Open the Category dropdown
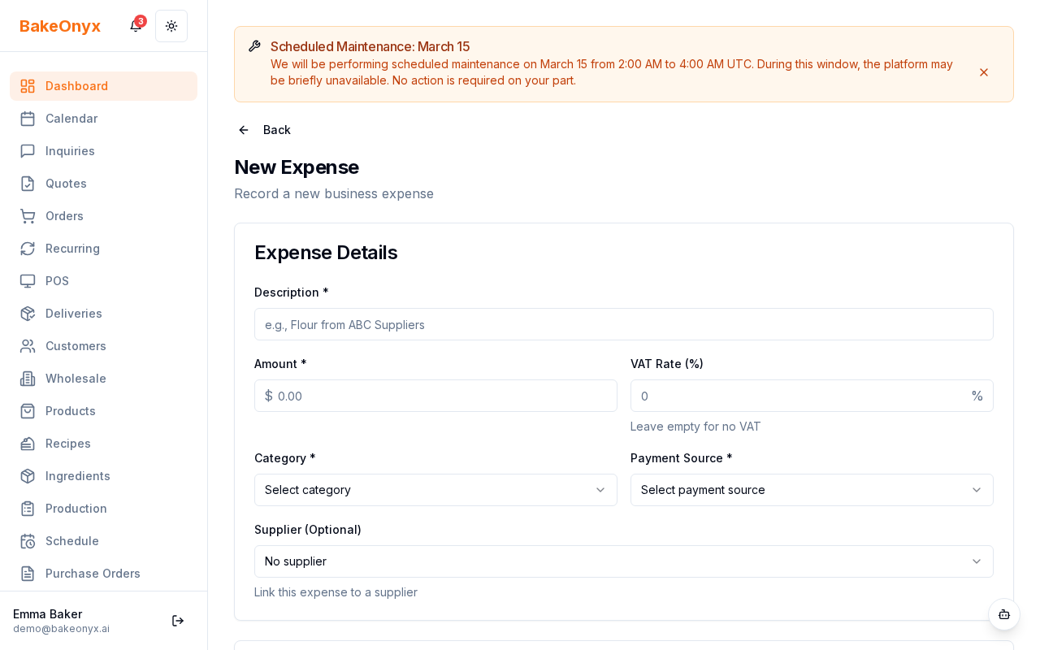This screenshot has width=1040, height=650. click(x=435, y=490)
